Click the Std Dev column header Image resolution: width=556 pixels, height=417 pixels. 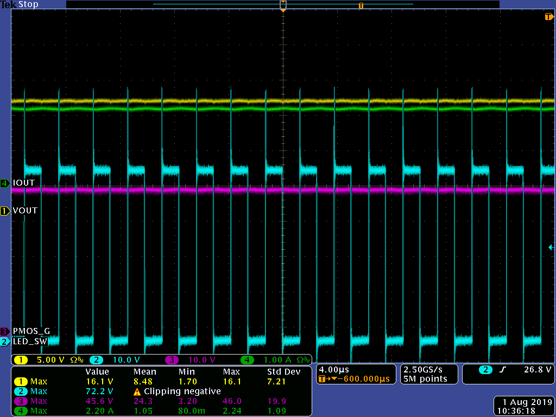(x=283, y=372)
